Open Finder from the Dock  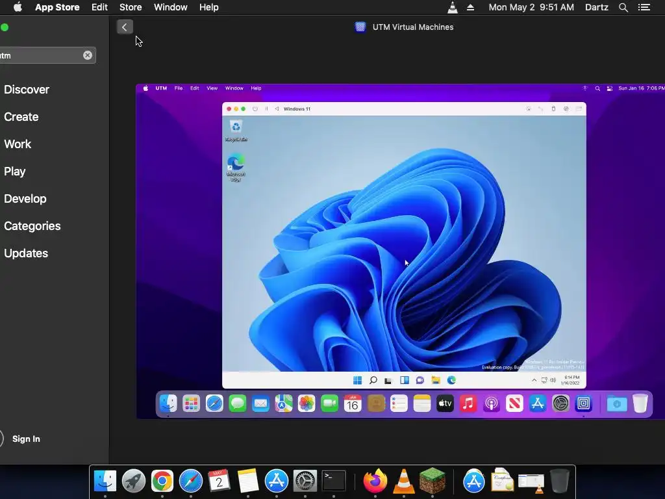105,481
